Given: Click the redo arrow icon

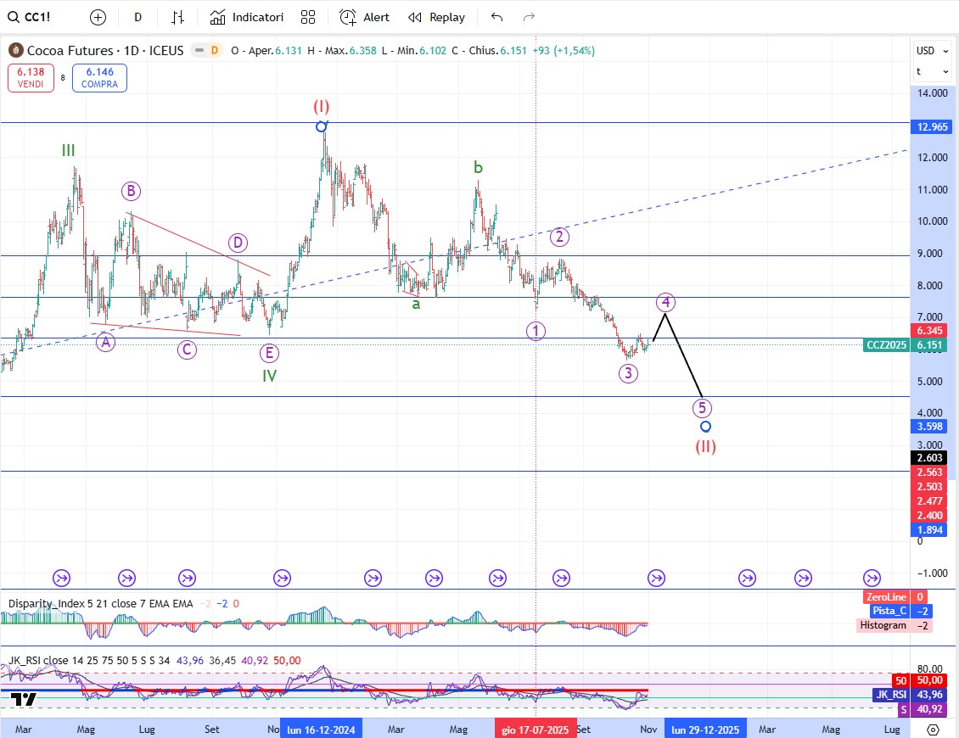Looking at the screenshot, I should (529, 17).
